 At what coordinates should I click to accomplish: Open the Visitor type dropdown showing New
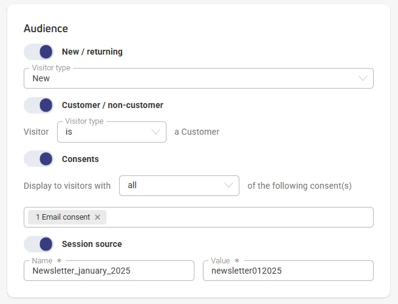(199, 78)
